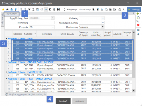
Task: Click into the Κωδικός input field
Action: (x=90, y=18)
